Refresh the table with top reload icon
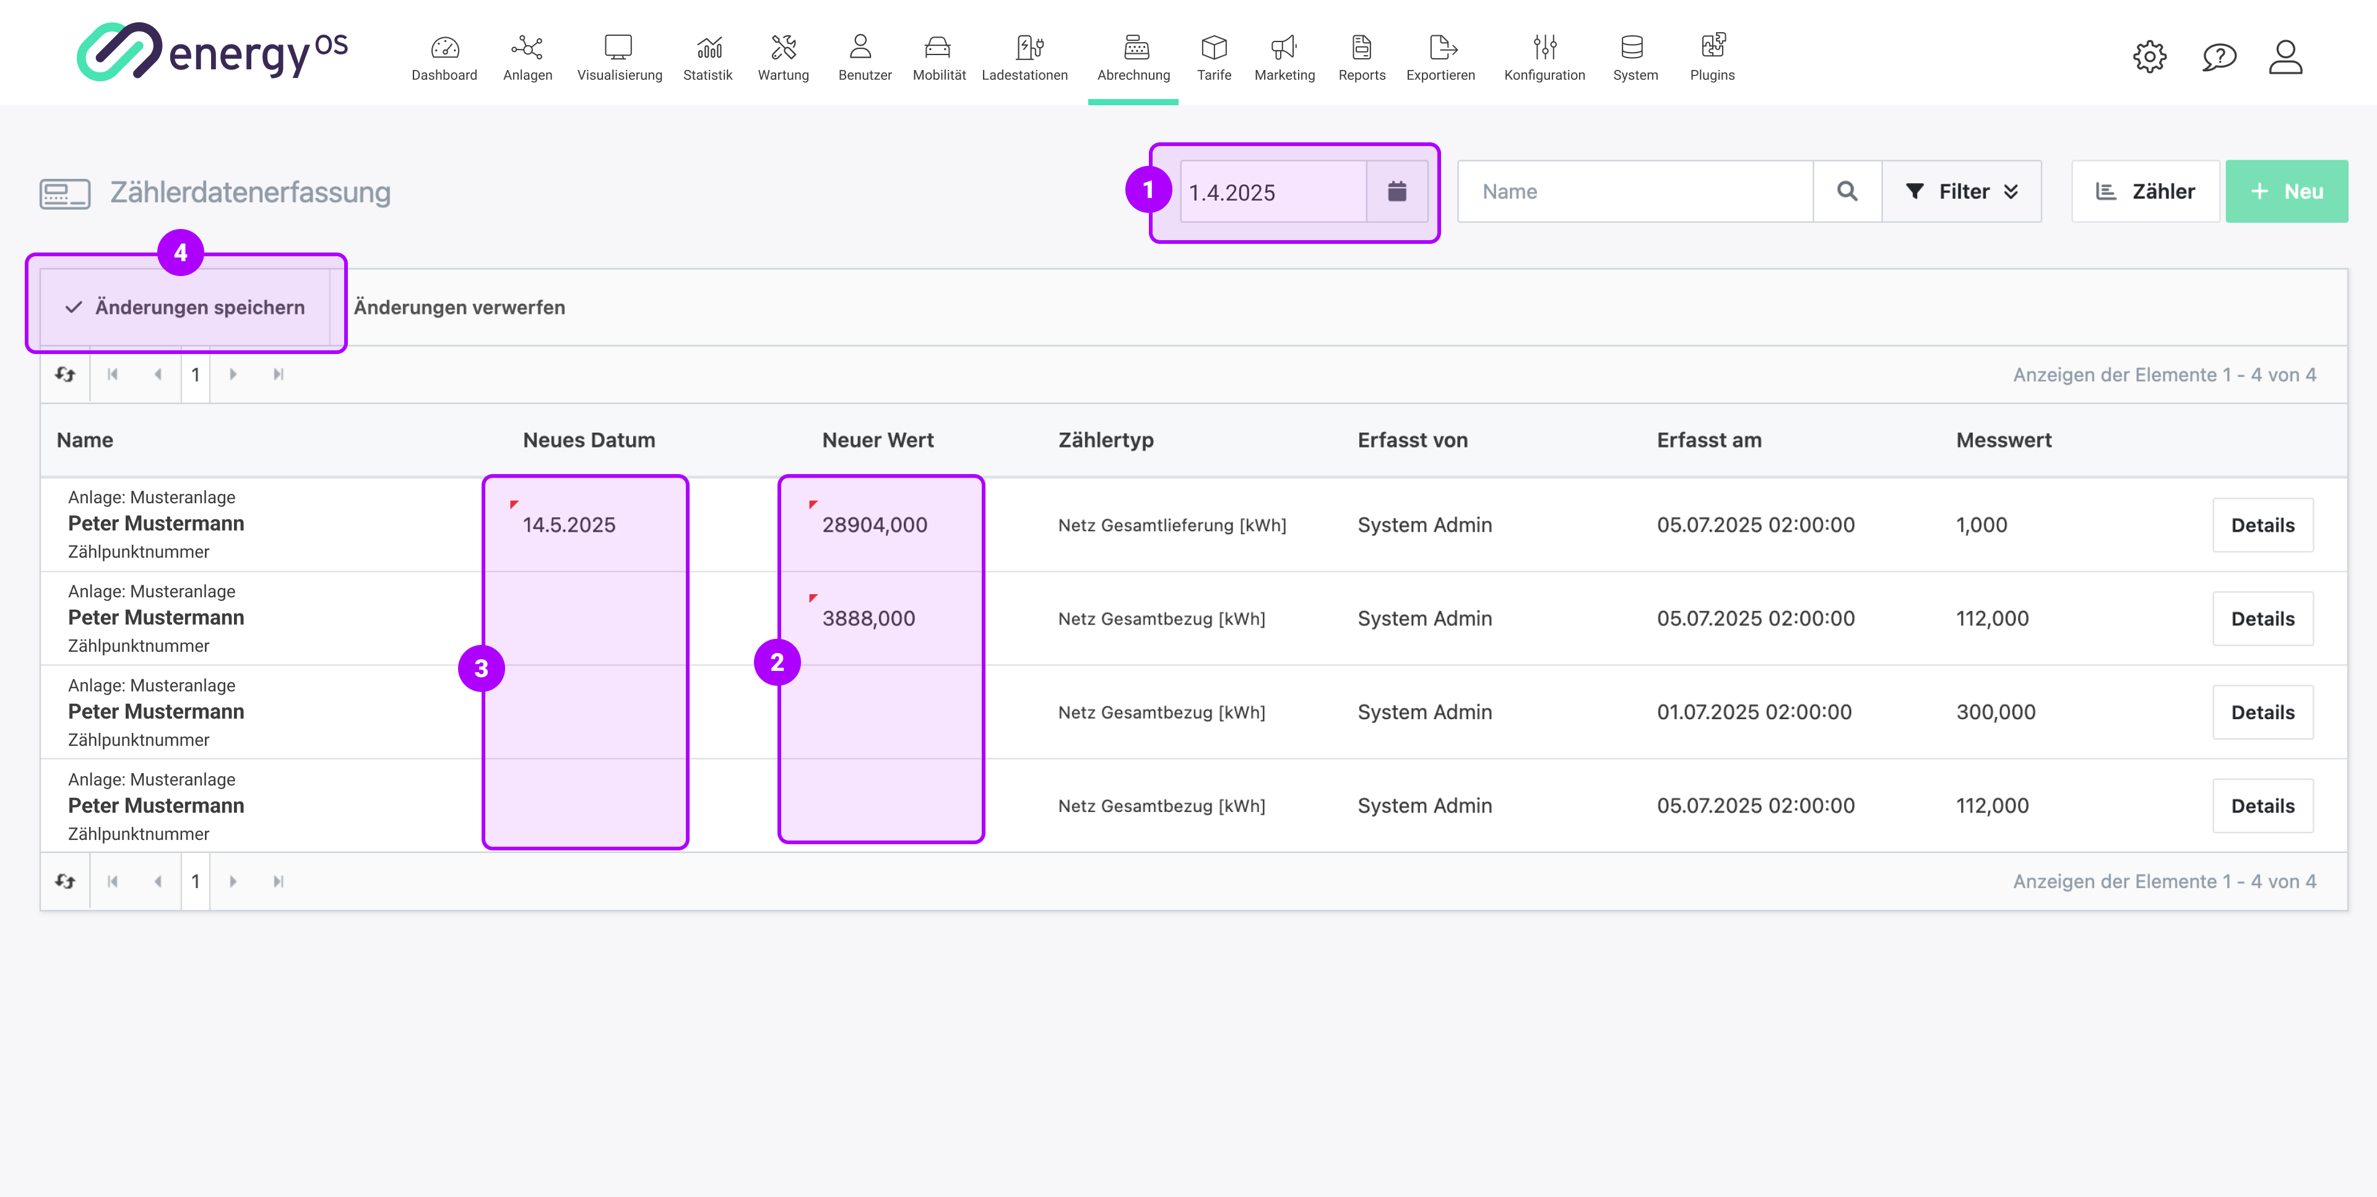Image resolution: width=2377 pixels, height=1197 pixels. (66, 374)
